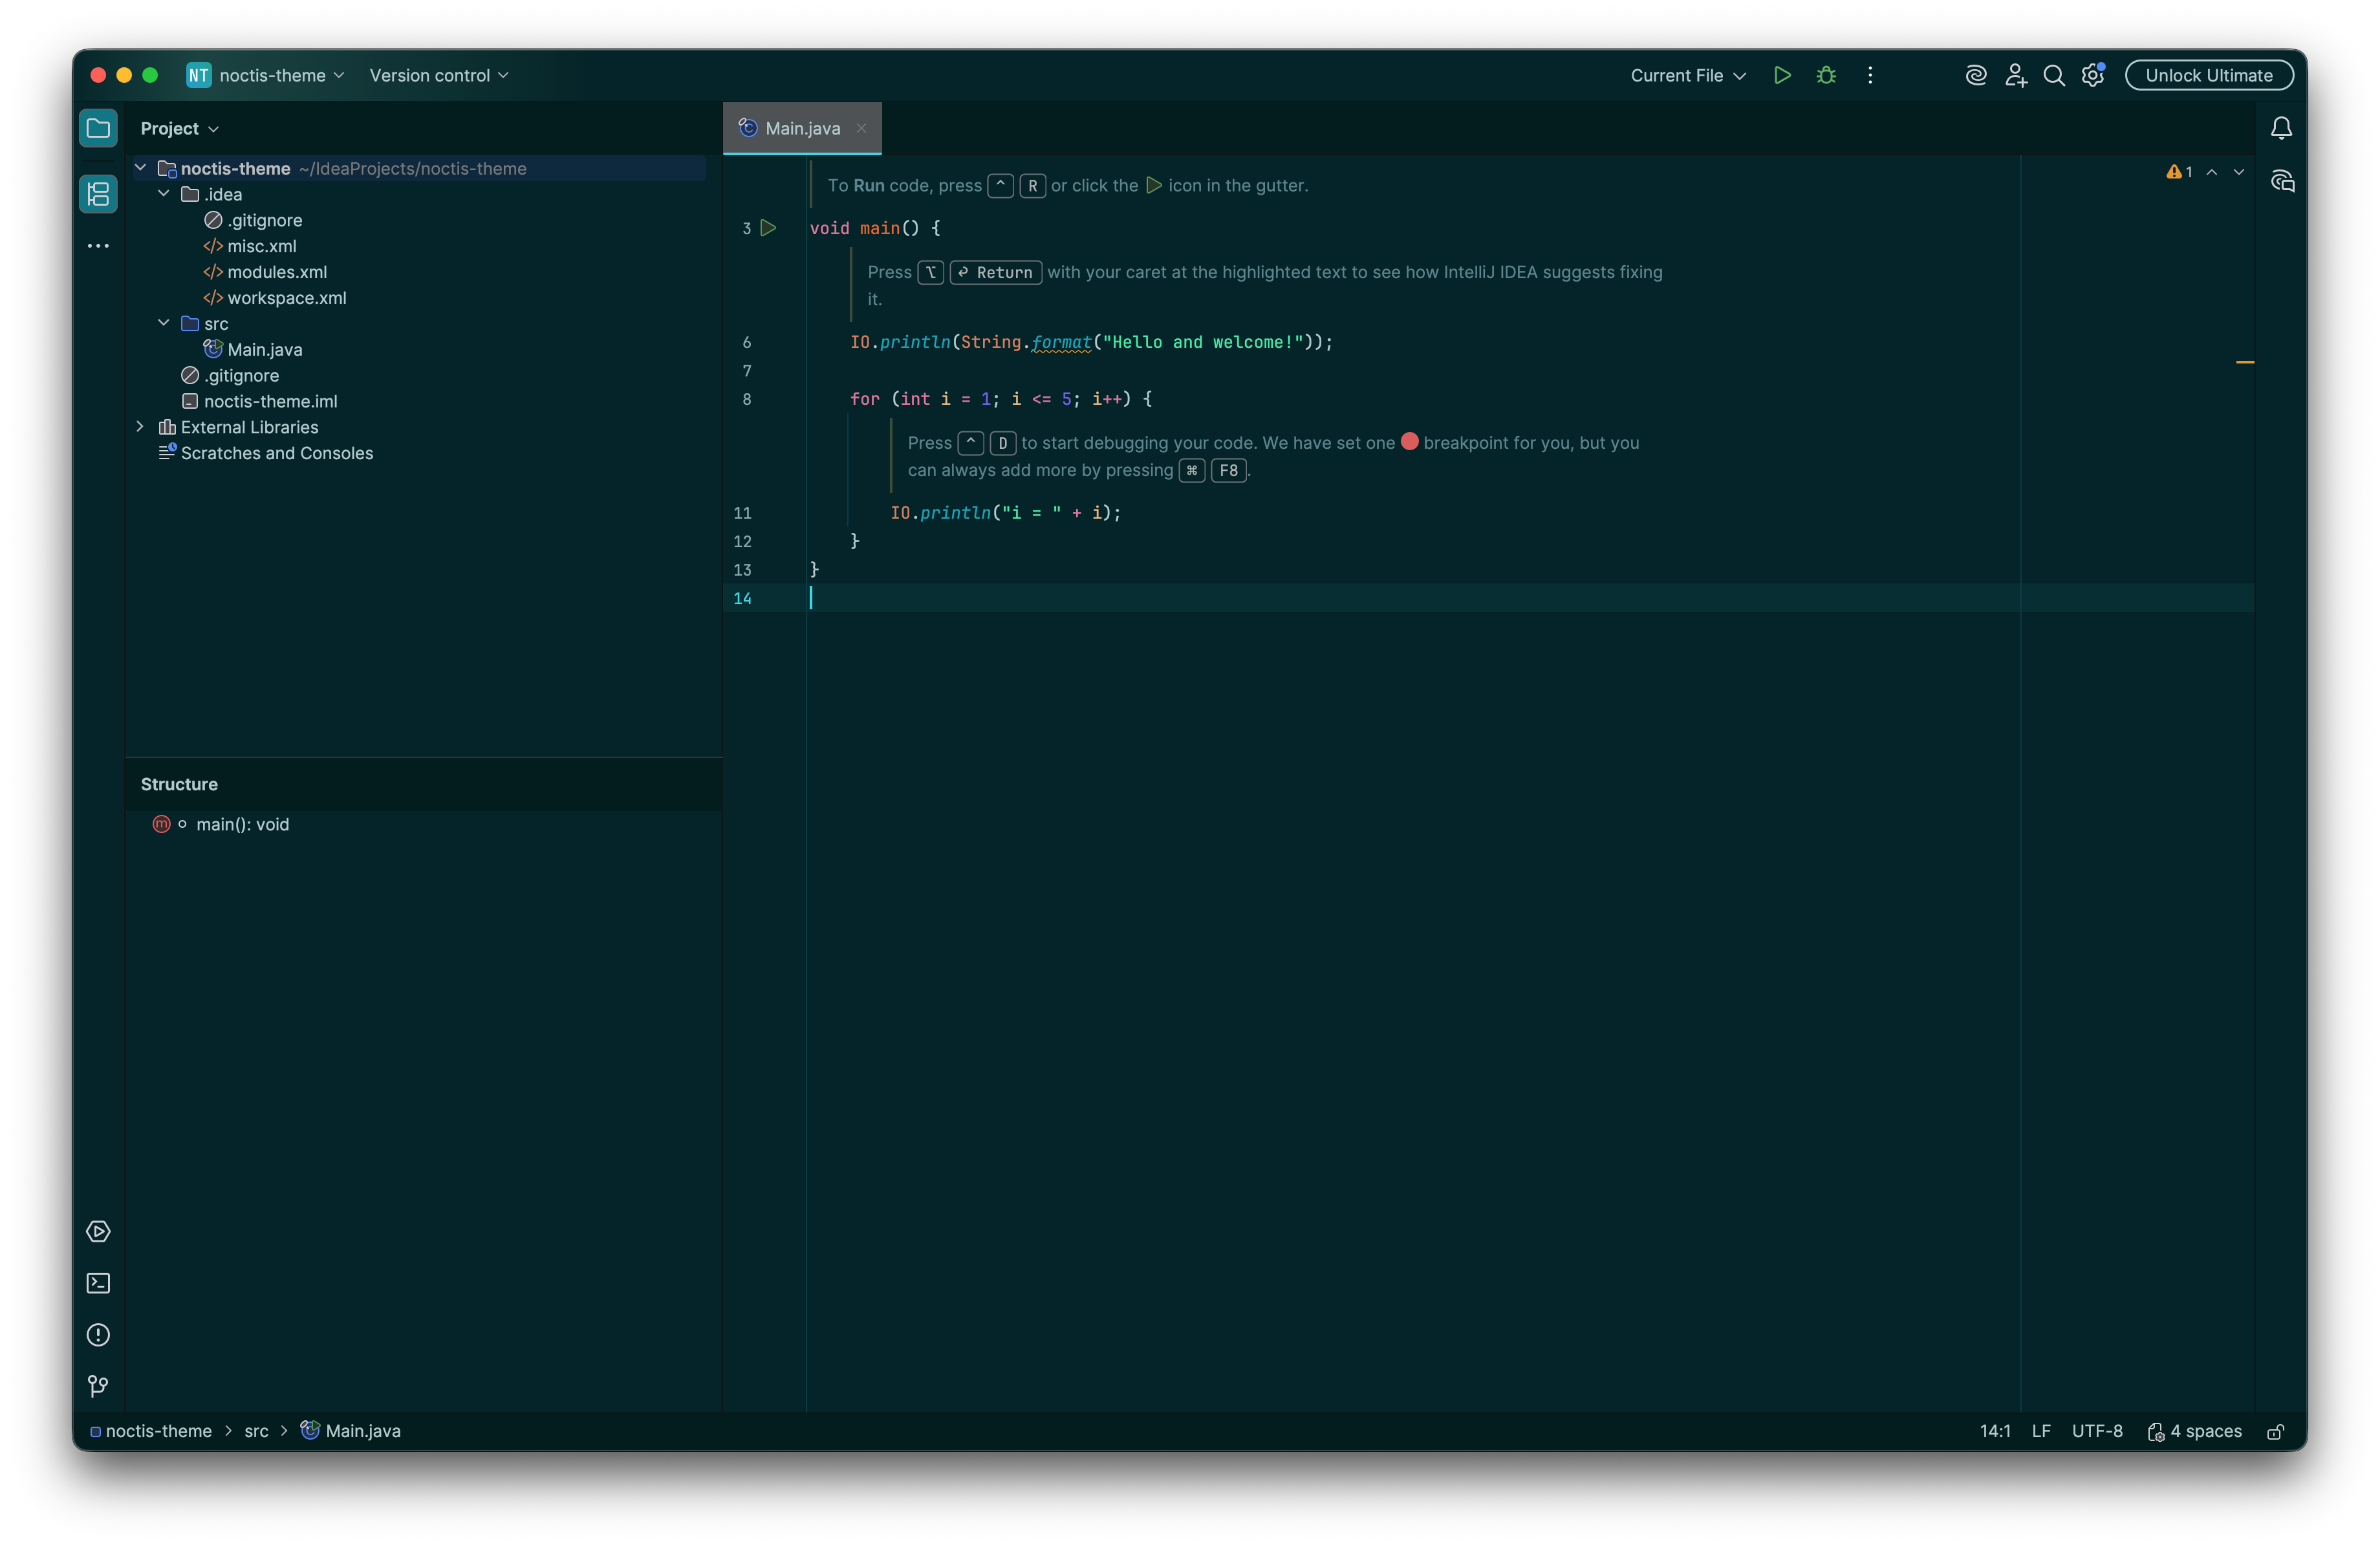This screenshot has width=2380, height=1547.
Task: Show notifications via the bell icon
Action: (x=2281, y=128)
